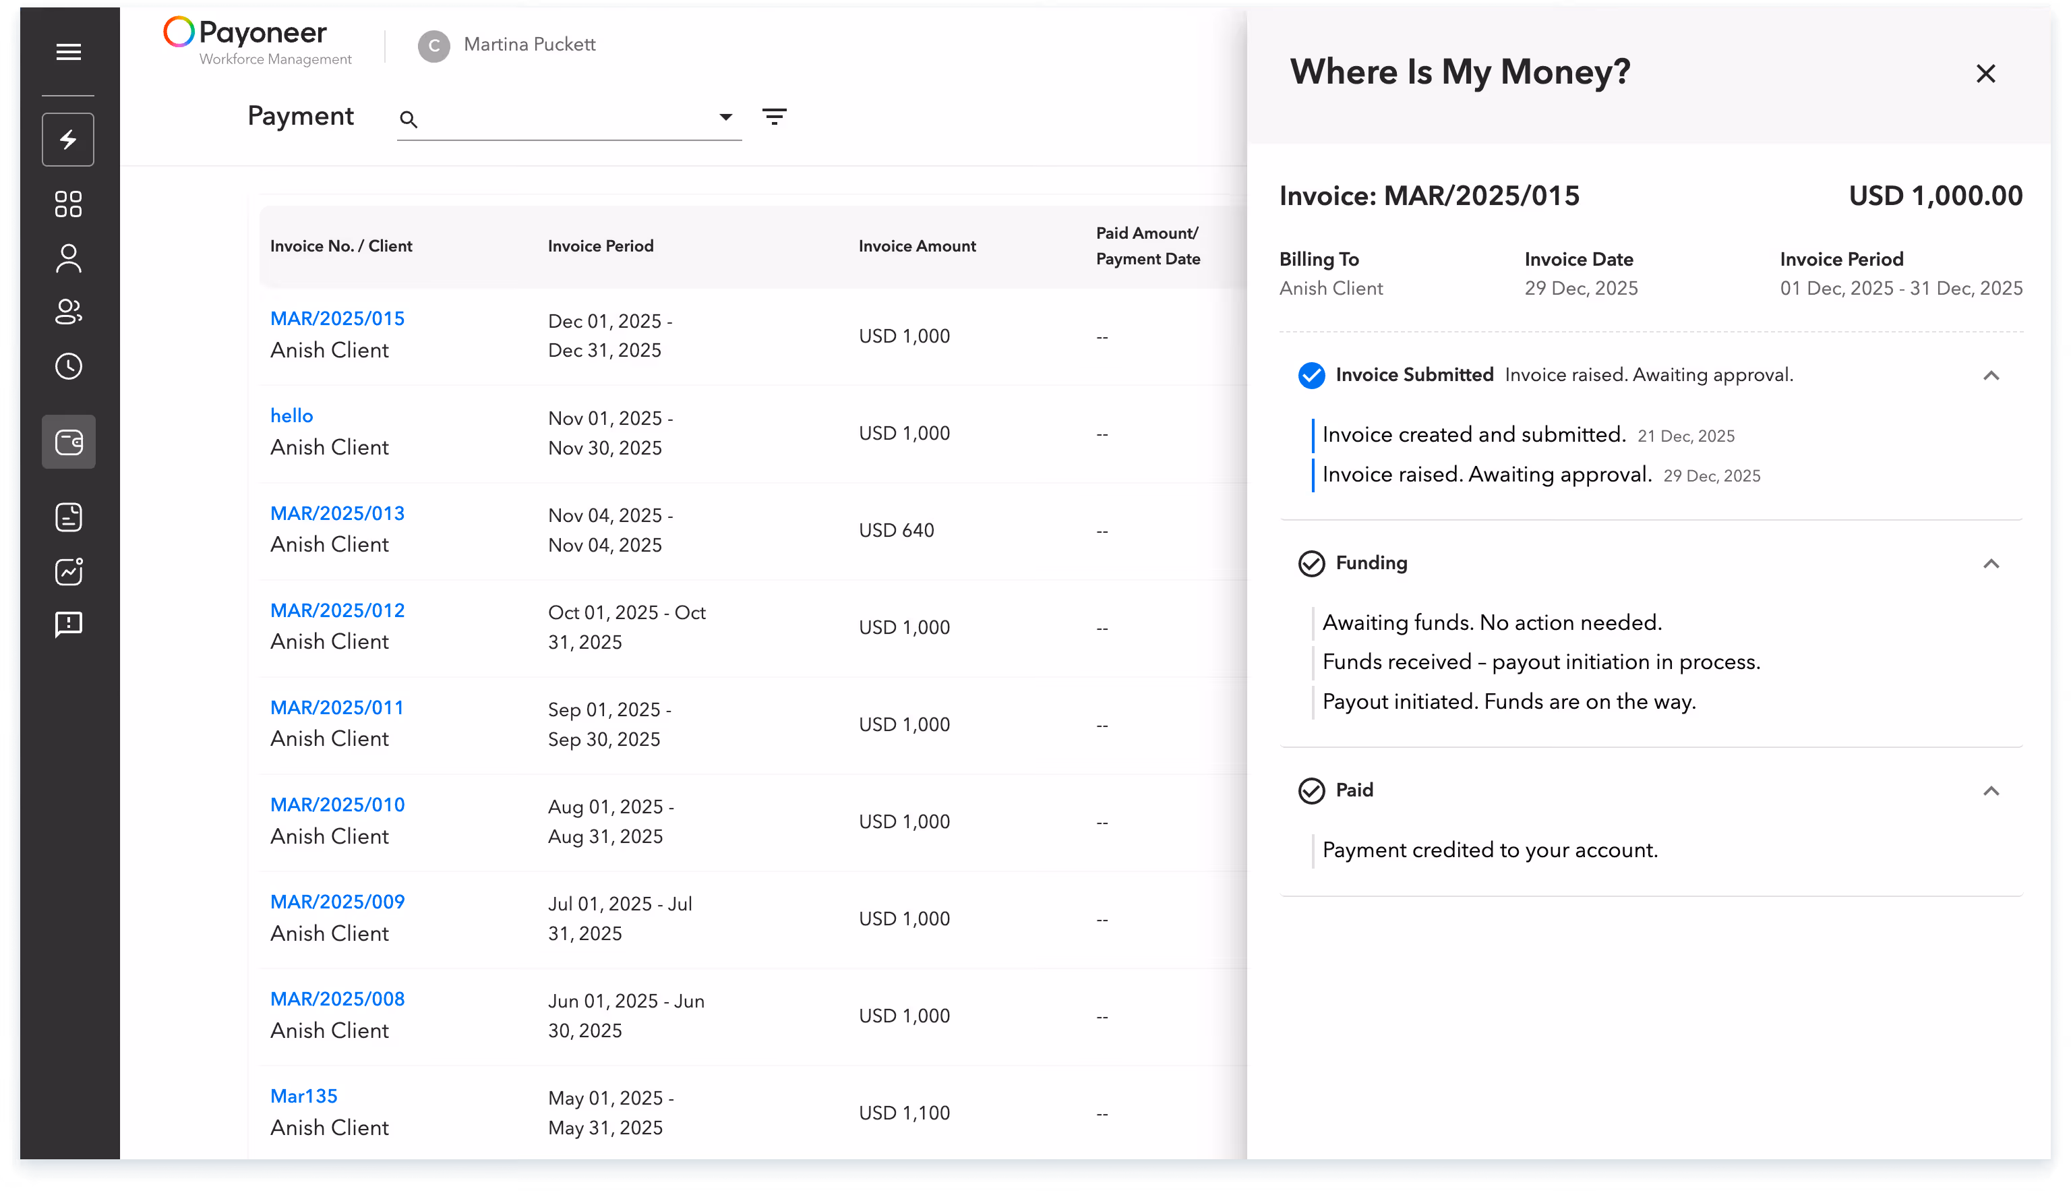Image resolution: width=2071 pixels, height=1193 pixels.
Task: Click 'Payment credited to your account.' entry
Action: (1490, 850)
